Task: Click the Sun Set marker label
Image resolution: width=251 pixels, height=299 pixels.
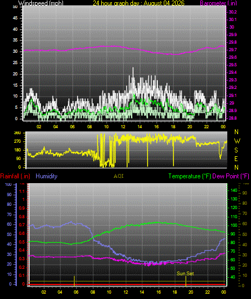Action: (185, 274)
